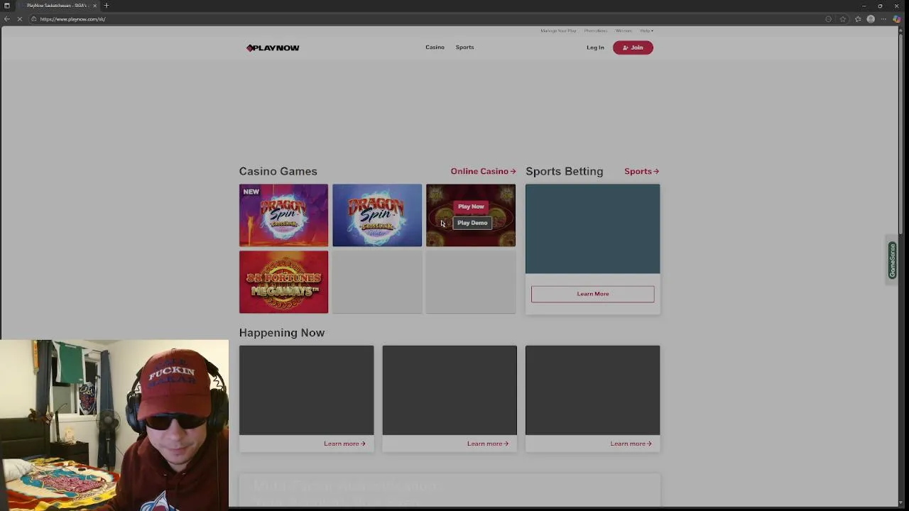Open the browser profile avatar
The image size is (909, 511).
(x=871, y=19)
